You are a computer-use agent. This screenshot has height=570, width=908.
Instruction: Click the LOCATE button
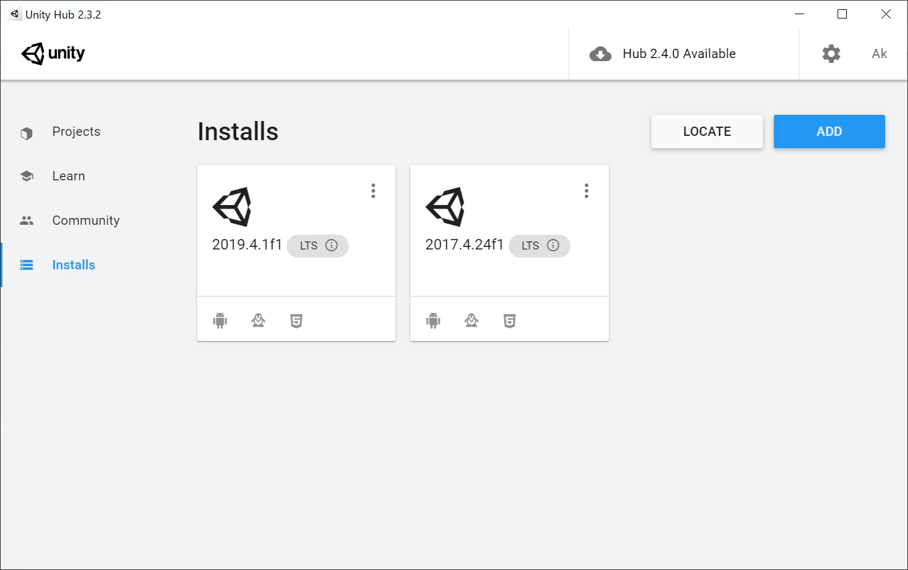pos(707,132)
